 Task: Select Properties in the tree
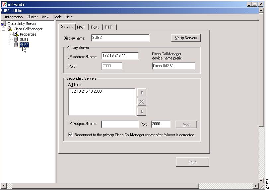28,34
